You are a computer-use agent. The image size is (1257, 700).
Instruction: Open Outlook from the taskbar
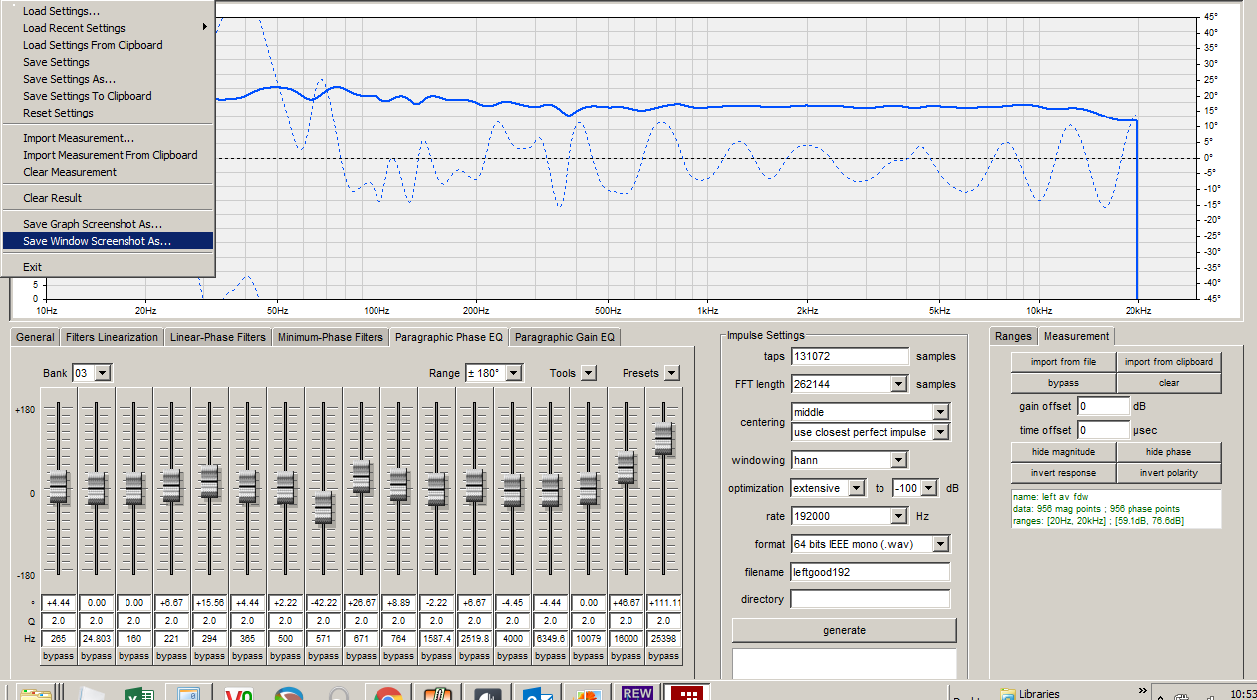[537, 693]
